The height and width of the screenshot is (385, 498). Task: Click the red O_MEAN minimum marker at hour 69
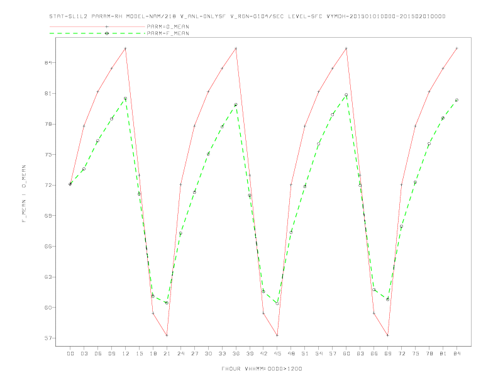[x=388, y=335]
